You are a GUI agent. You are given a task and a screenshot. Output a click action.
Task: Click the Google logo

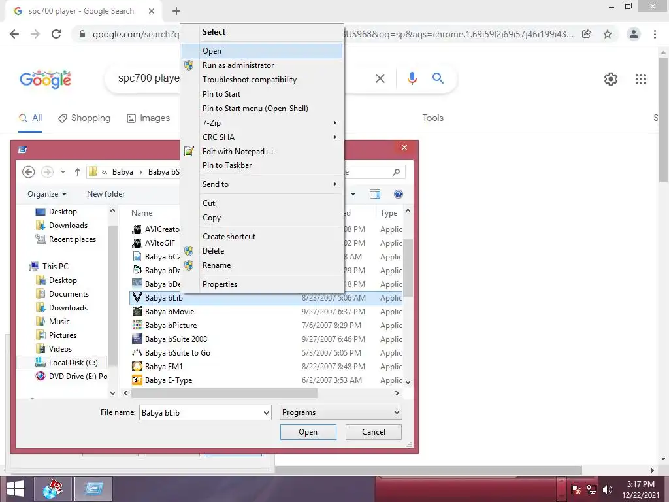(x=45, y=79)
